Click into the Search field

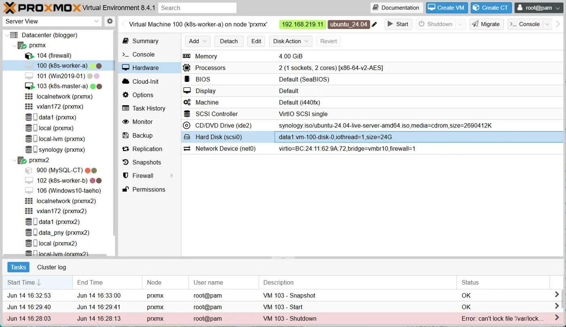click(x=197, y=7)
